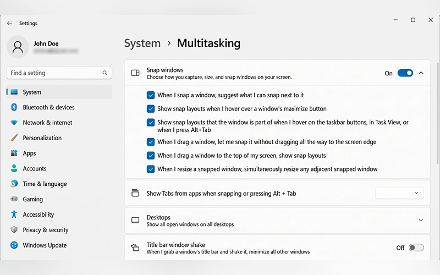Screen dimensions: 440x275
Task: Navigate to Accounts settings
Action: pos(59,168)
